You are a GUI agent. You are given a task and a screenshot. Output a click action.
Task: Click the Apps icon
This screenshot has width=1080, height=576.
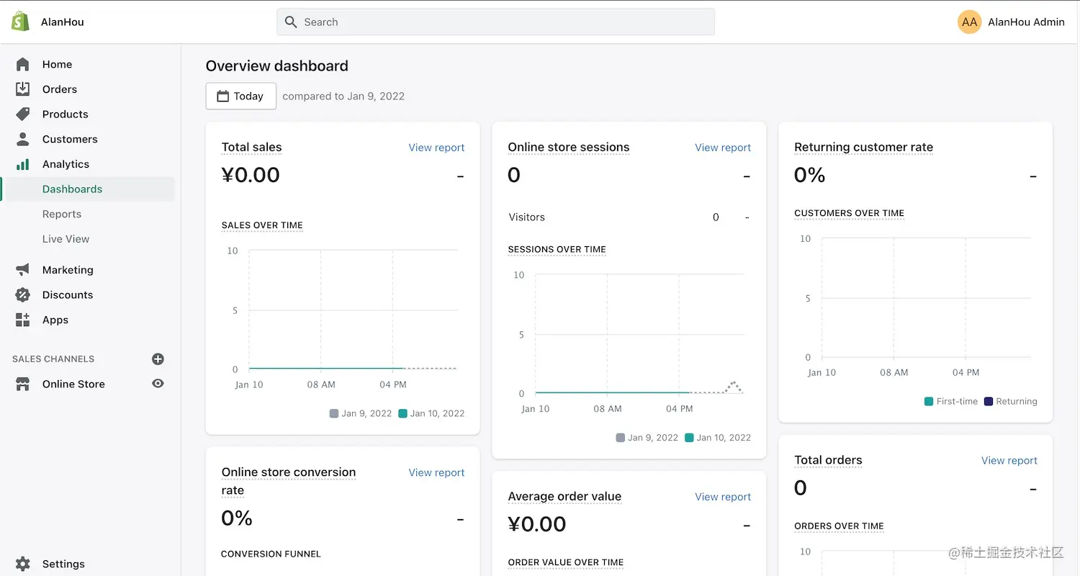click(x=22, y=320)
